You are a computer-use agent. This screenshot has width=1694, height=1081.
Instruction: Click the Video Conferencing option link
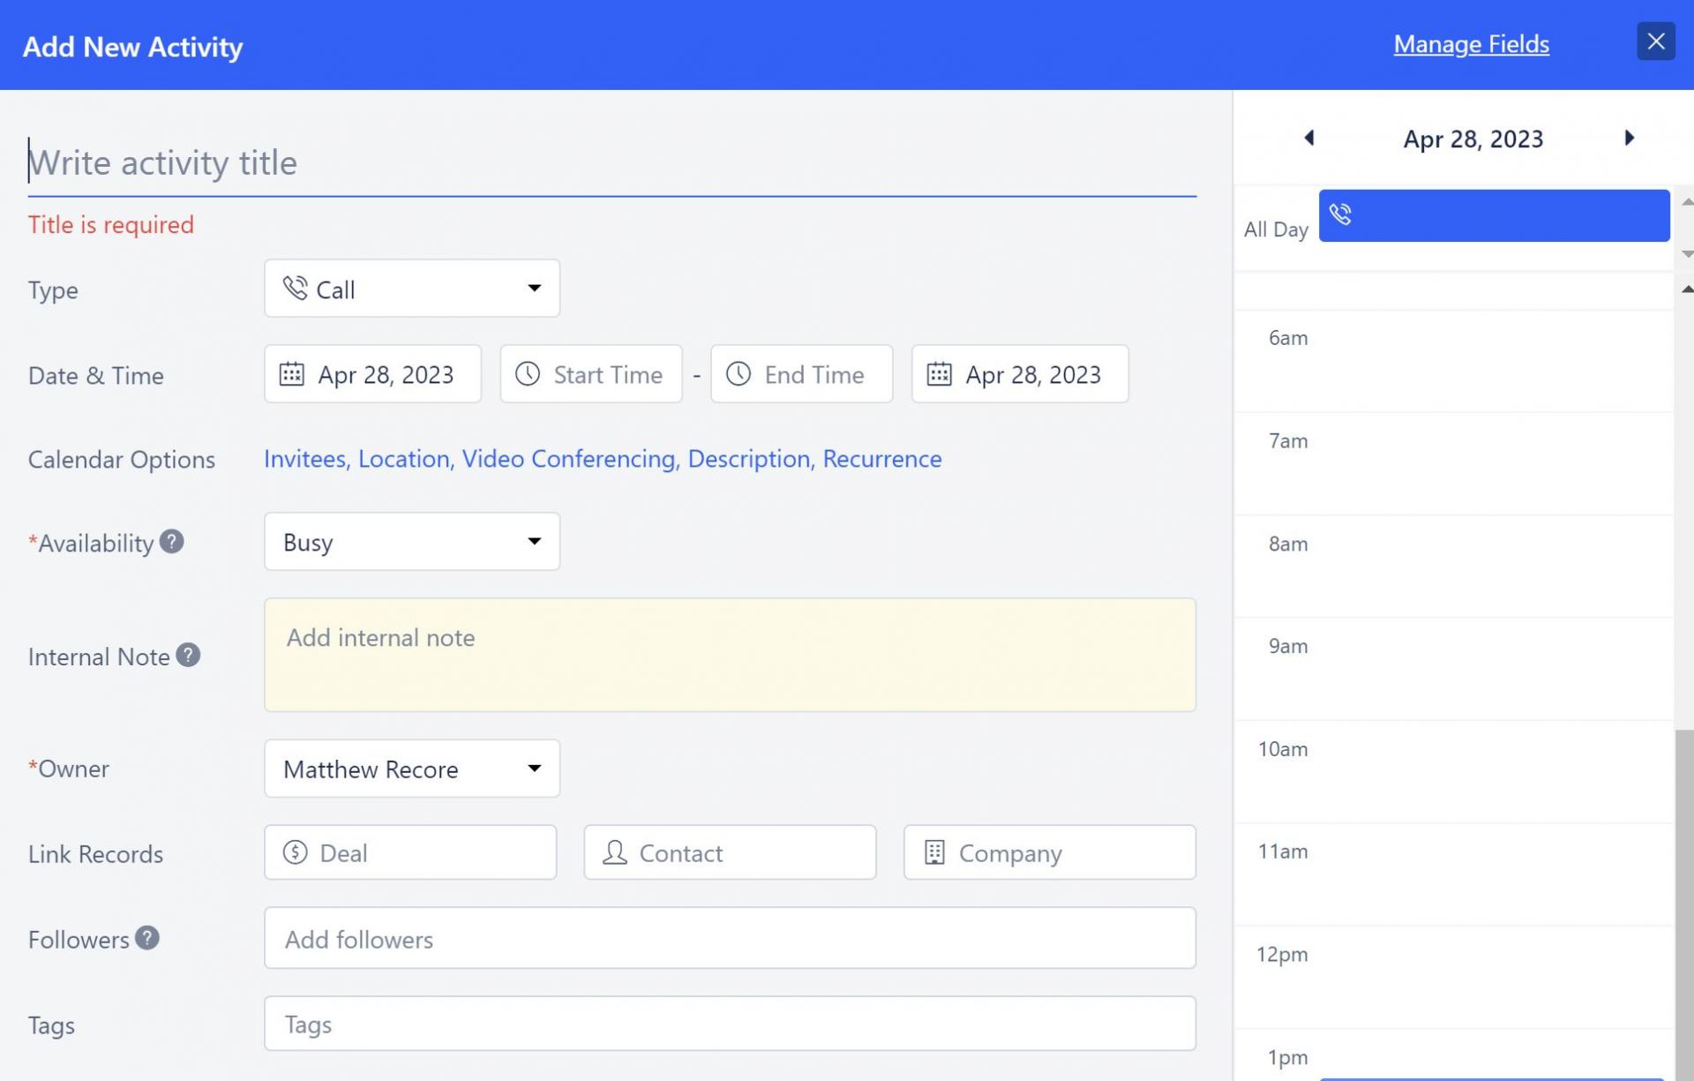tap(568, 458)
